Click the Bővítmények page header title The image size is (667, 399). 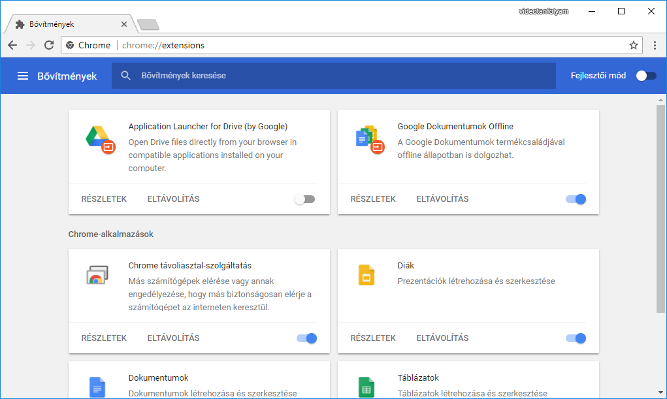(x=67, y=76)
